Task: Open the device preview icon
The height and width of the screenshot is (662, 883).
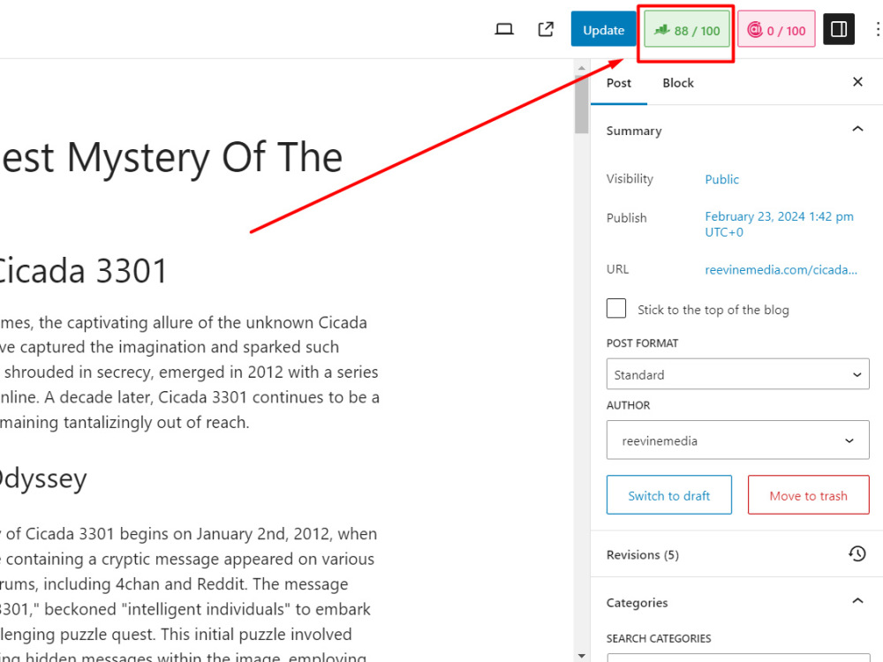Action: pos(504,29)
